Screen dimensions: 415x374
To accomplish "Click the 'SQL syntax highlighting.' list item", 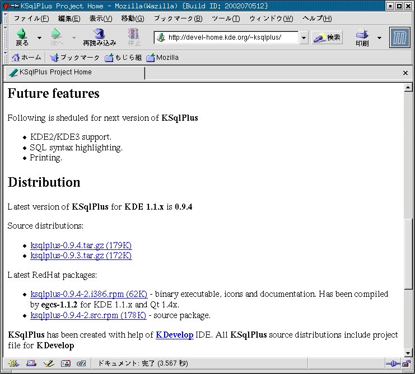I will 76,148.
